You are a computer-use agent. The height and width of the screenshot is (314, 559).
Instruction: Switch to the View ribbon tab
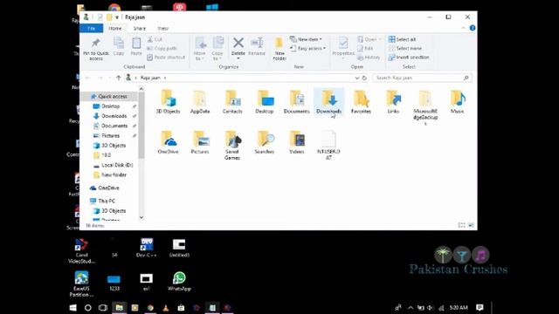pyautogui.click(x=163, y=28)
